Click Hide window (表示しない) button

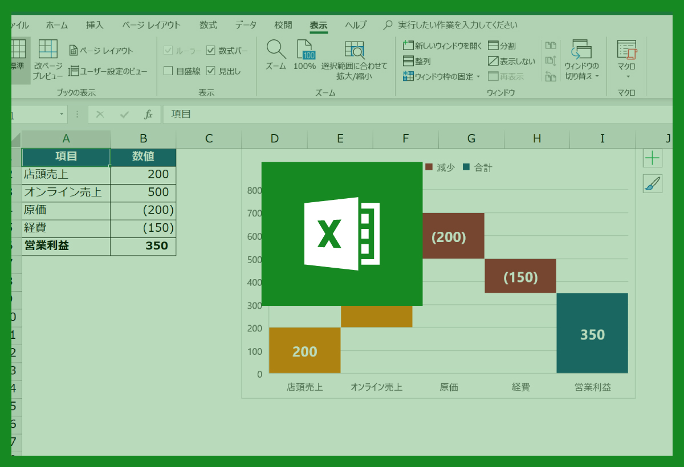coord(511,61)
